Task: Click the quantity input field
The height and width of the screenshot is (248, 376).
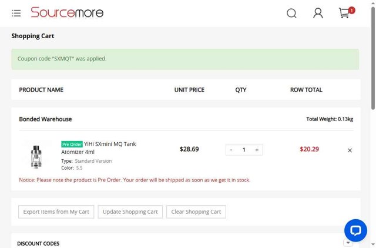Action: [244, 150]
